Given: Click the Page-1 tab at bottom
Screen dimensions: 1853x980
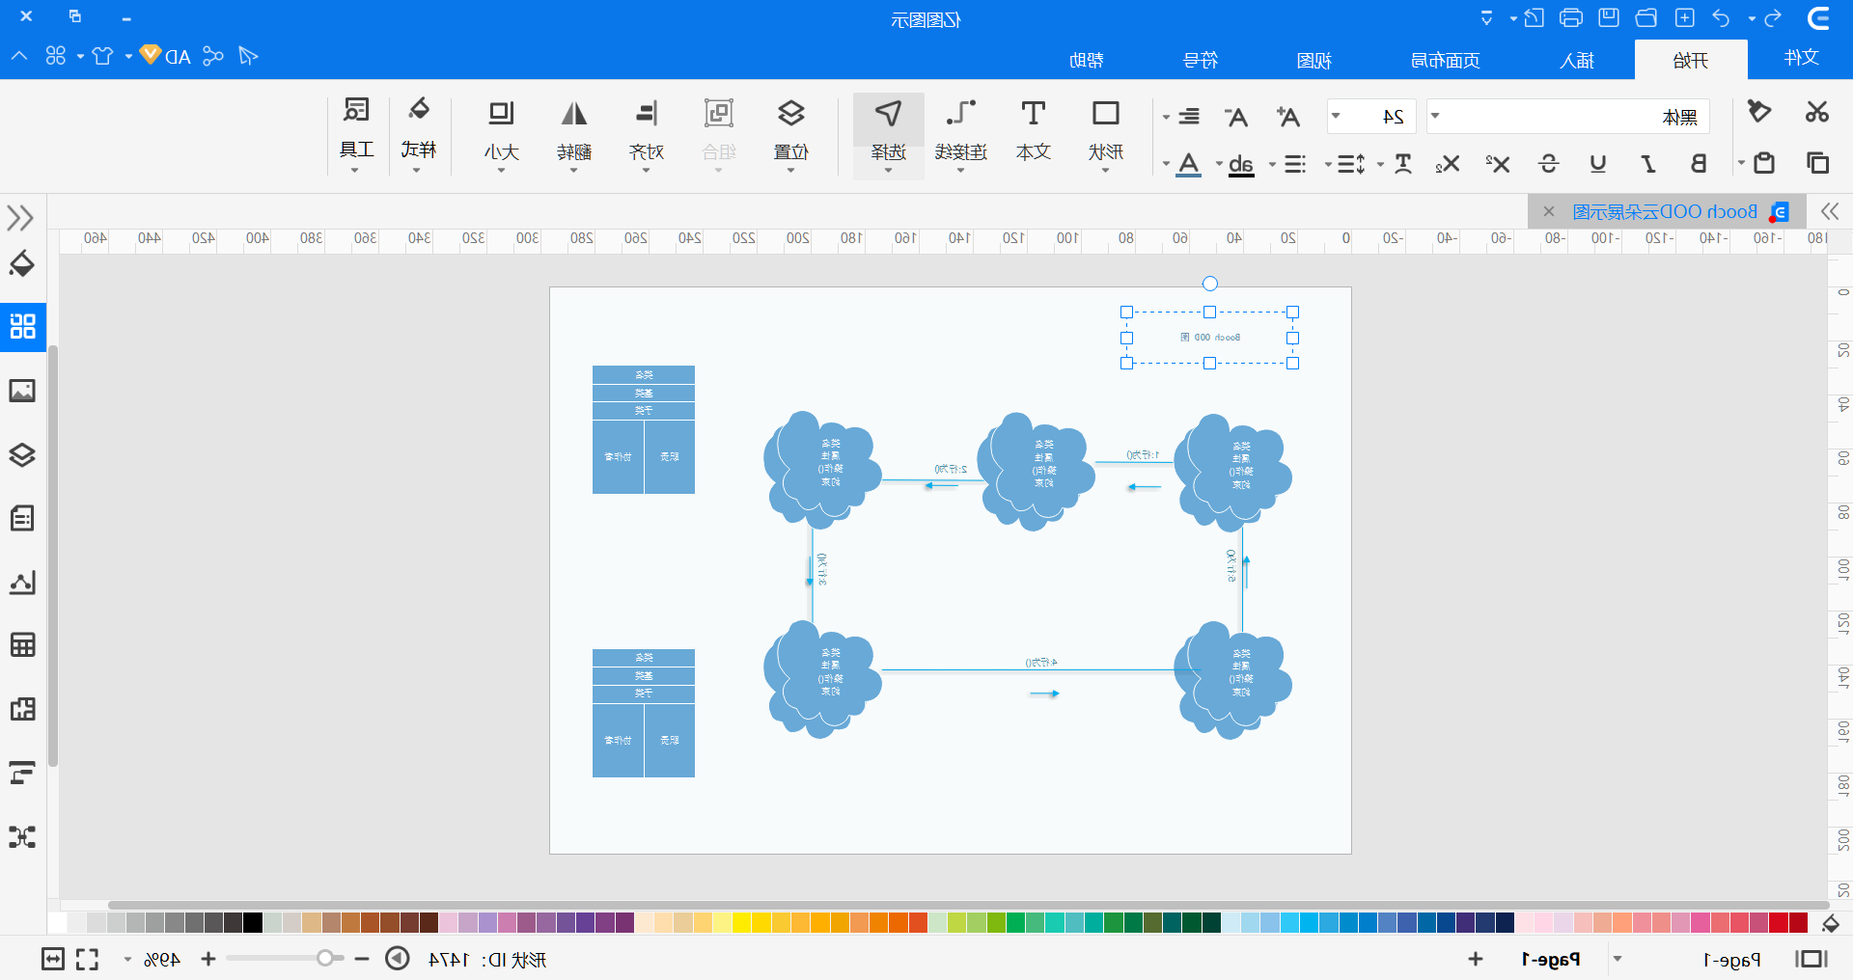Looking at the screenshot, I should pos(1551,959).
